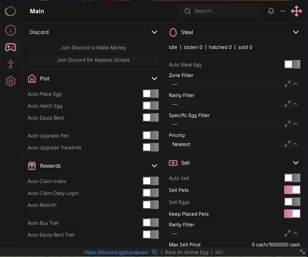
Task: Click the resize grip icon in the status bar
Action: (302, 252)
